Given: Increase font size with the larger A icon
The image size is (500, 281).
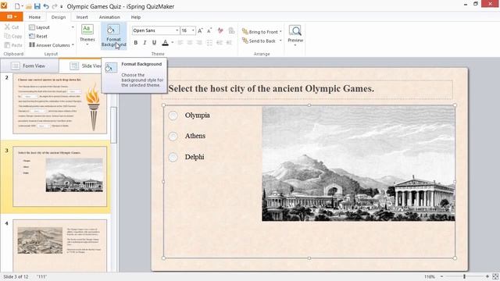Looking at the screenshot, I should pos(200,30).
